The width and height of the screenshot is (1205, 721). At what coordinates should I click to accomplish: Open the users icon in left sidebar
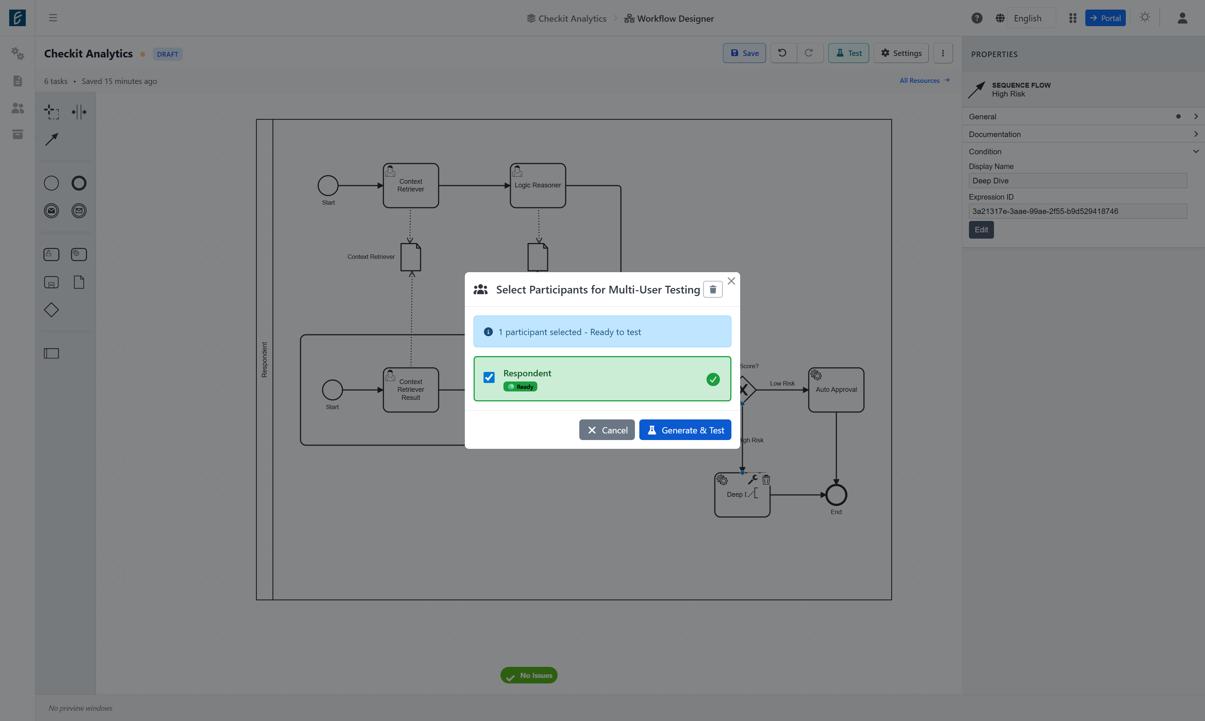17,108
